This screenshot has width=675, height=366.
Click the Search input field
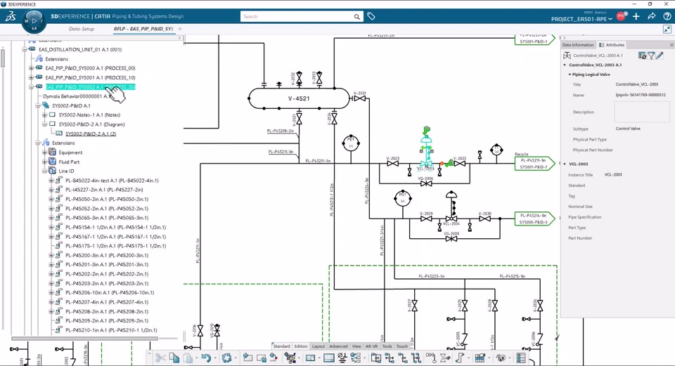(x=297, y=17)
